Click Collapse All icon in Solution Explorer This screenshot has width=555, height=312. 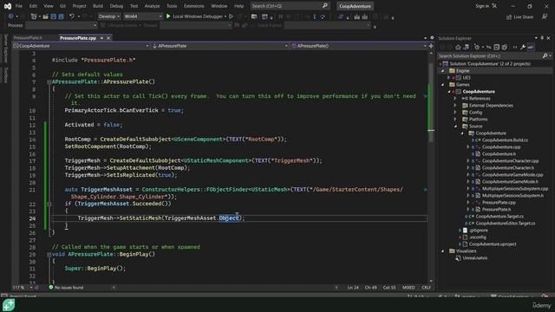[497, 47]
